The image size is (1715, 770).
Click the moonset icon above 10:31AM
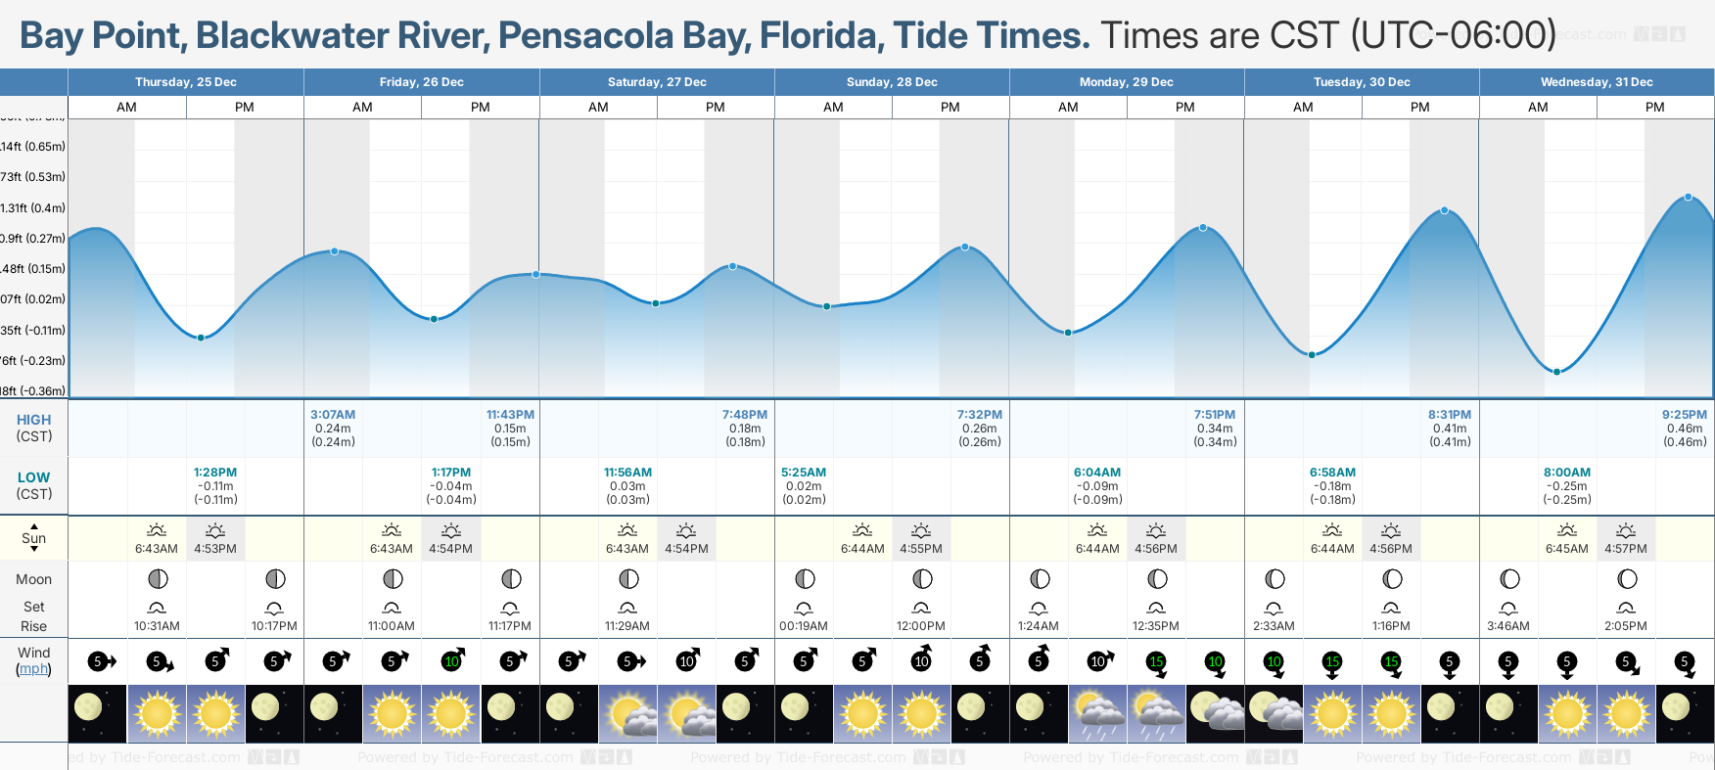click(x=157, y=608)
